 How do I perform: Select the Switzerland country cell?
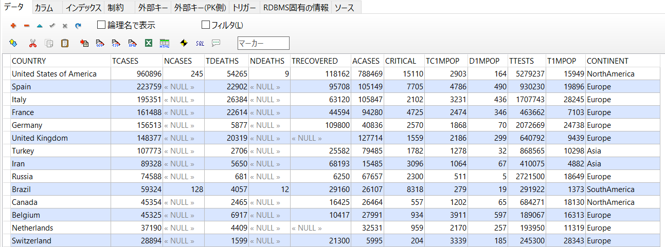coord(61,240)
